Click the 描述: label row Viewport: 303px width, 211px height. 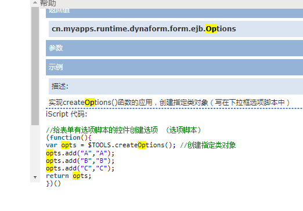(176, 86)
